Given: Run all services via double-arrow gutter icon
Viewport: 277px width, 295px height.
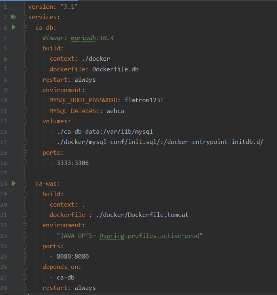Looking at the screenshot, I should [x=13, y=17].
